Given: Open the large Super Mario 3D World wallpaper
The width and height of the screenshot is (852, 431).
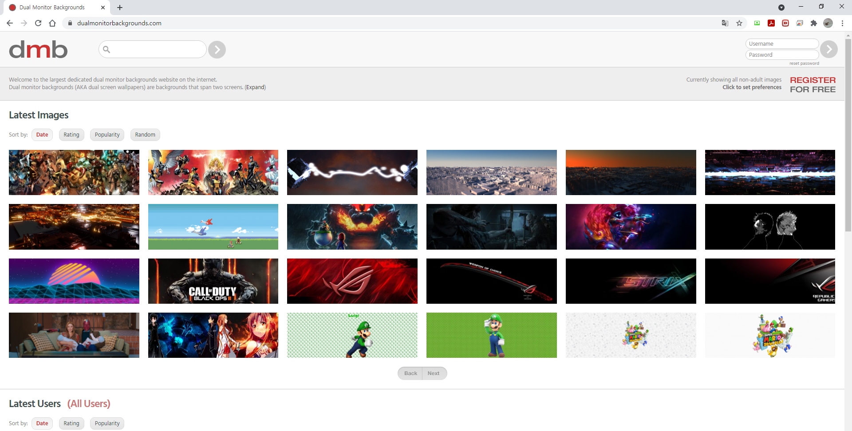Looking at the screenshot, I should coord(770,335).
